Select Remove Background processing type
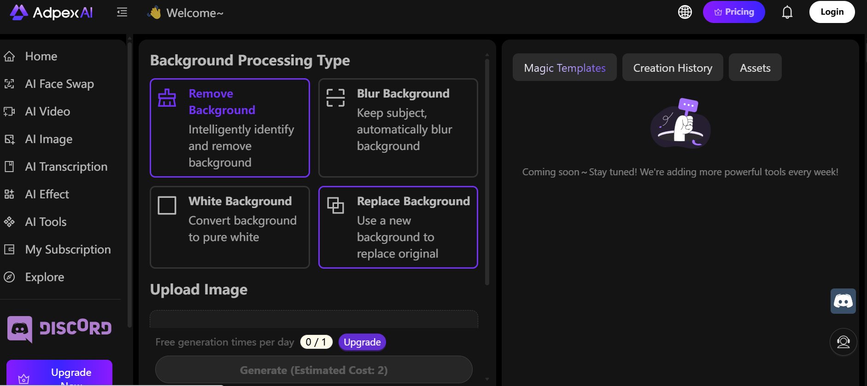The height and width of the screenshot is (386, 867). click(229, 128)
